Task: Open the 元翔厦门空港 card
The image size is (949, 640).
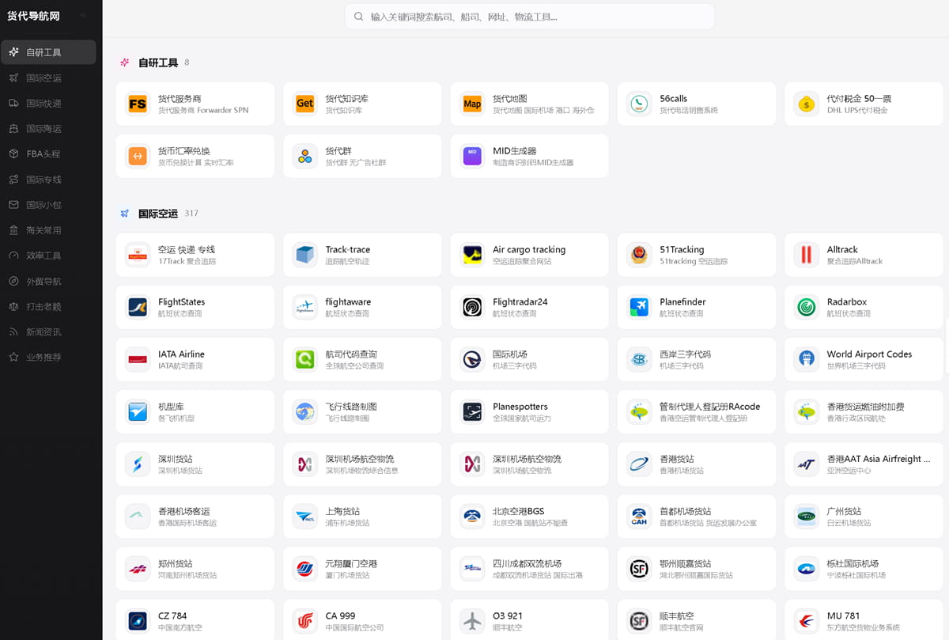Action: tap(362, 569)
